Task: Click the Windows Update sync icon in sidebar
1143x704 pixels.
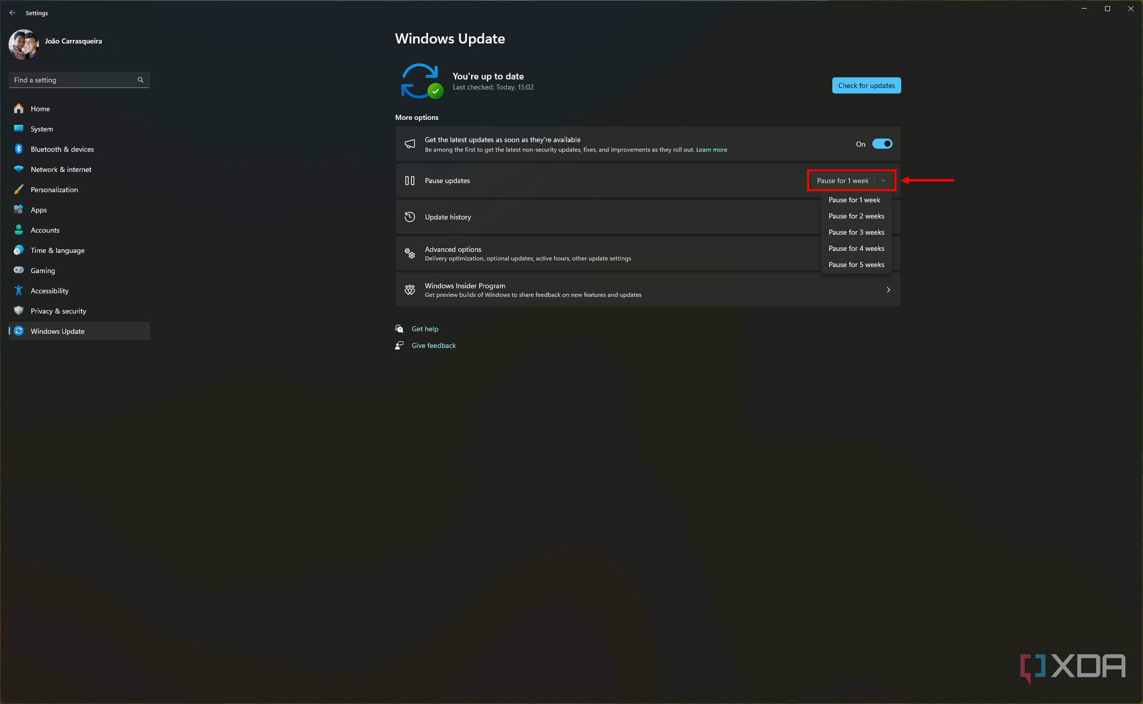Action: (x=19, y=331)
